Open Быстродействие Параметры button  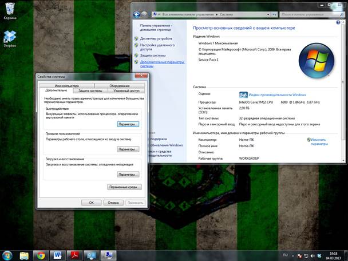(128, 124)
